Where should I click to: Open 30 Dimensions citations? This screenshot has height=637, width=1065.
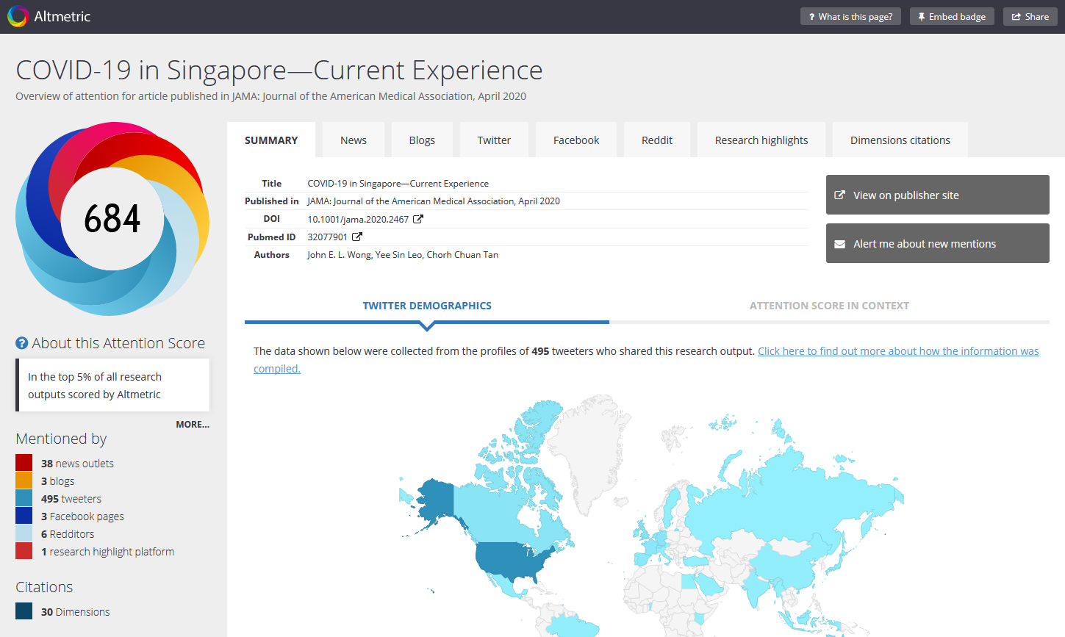75,612
